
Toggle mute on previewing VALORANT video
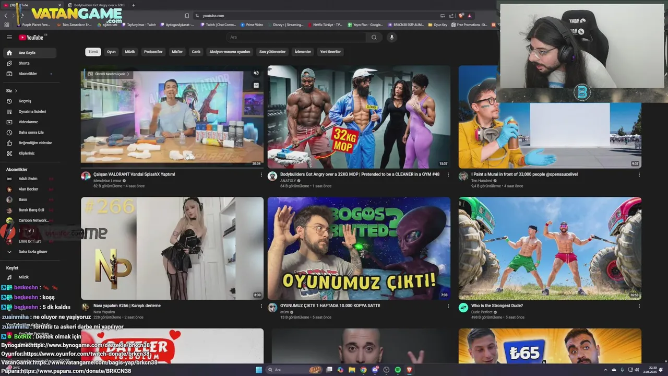(x=256, y=74)
